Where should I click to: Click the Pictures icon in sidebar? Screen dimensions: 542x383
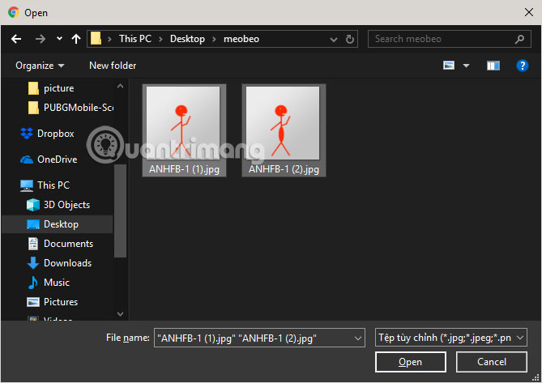(33, 302)
